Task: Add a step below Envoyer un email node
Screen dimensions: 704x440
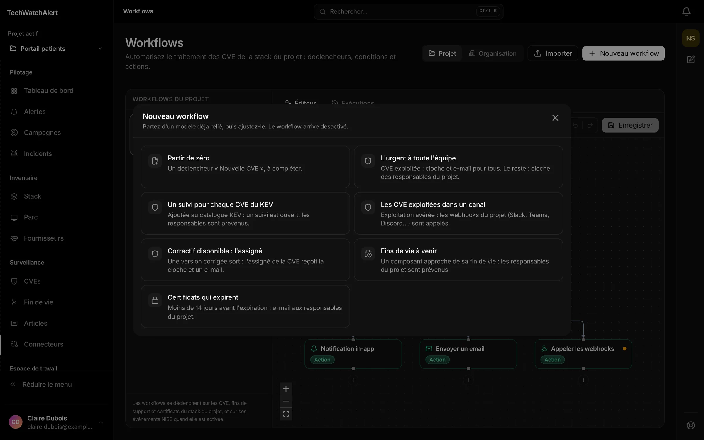Action: (468, 380)
